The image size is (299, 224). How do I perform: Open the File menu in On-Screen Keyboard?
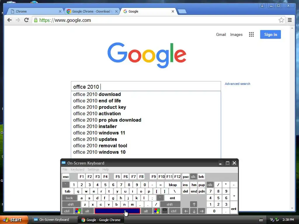tap(65, 169)
